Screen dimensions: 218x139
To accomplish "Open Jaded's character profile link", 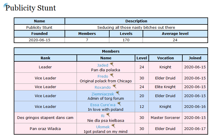I will [103, 65].
